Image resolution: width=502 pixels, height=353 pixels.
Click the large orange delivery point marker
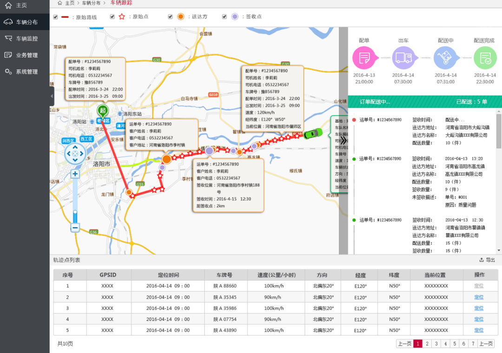166,159
